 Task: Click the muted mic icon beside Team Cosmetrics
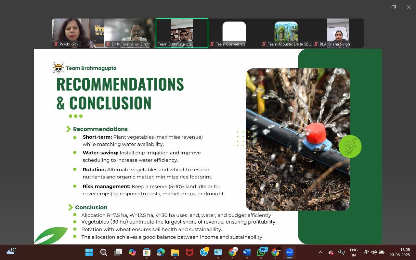[x=212, y=44]
